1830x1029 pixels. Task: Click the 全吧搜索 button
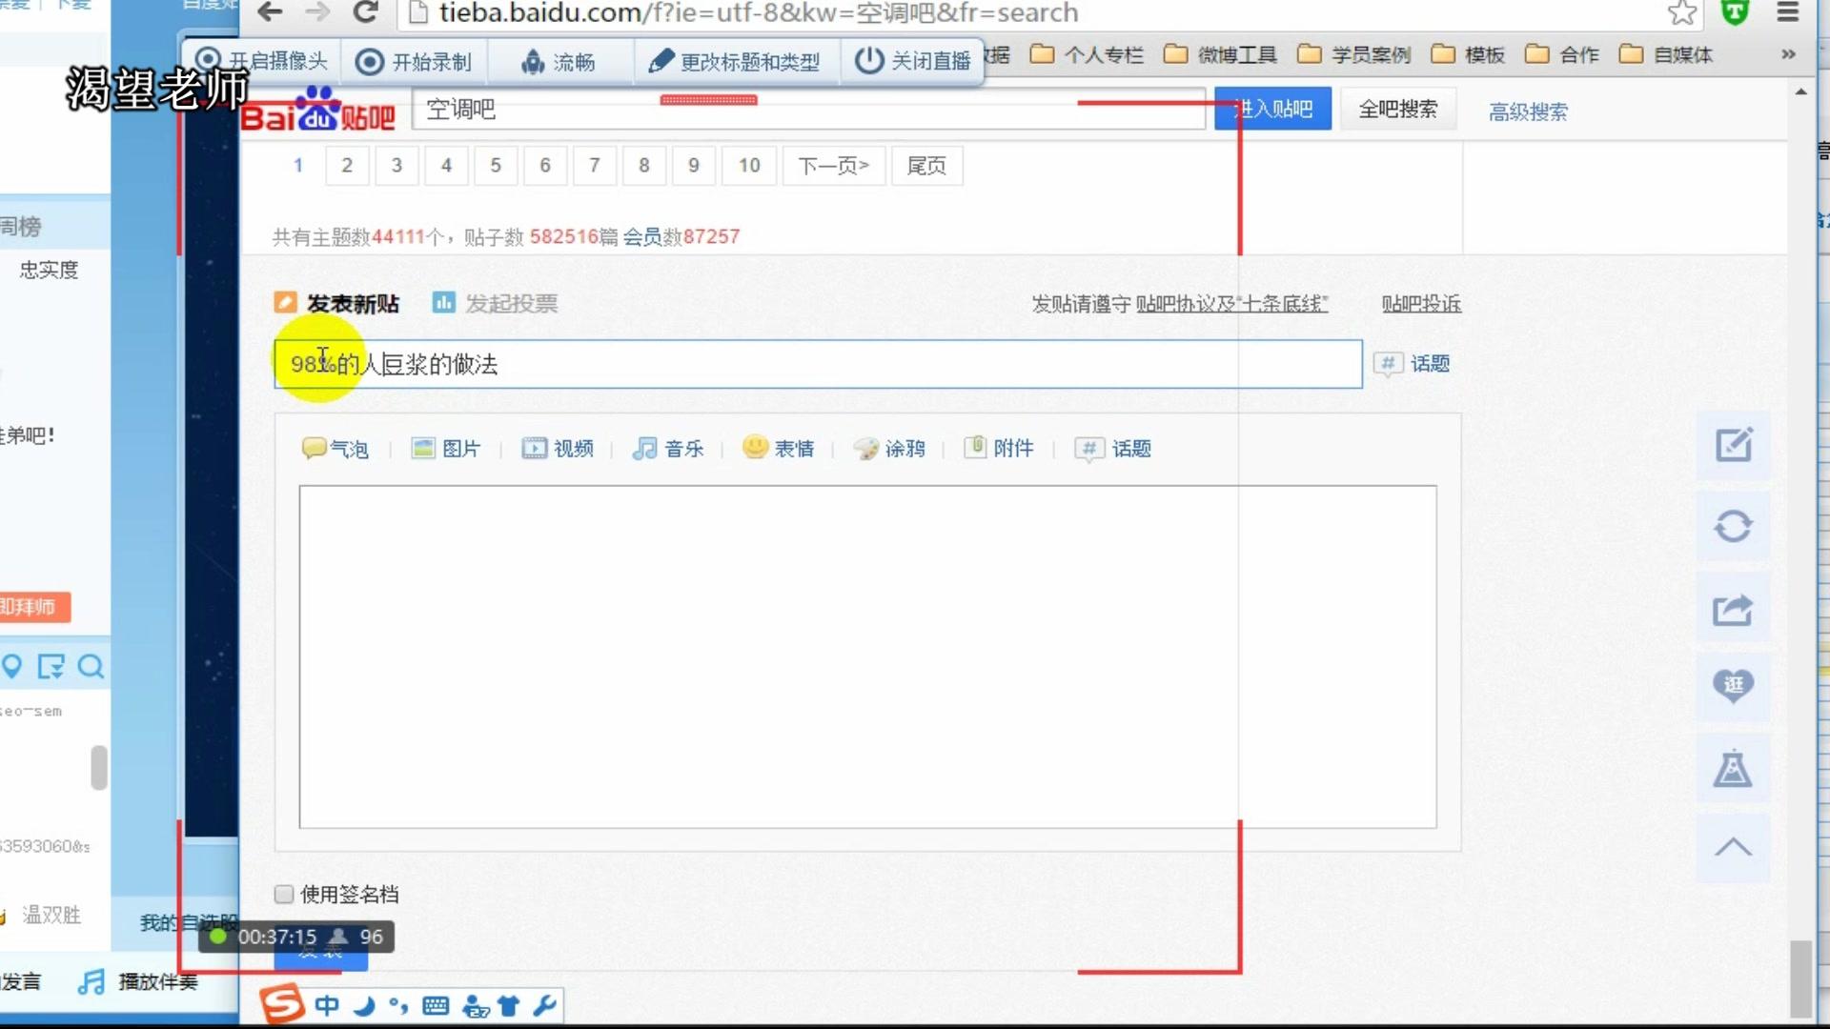tap(1397, 110)
